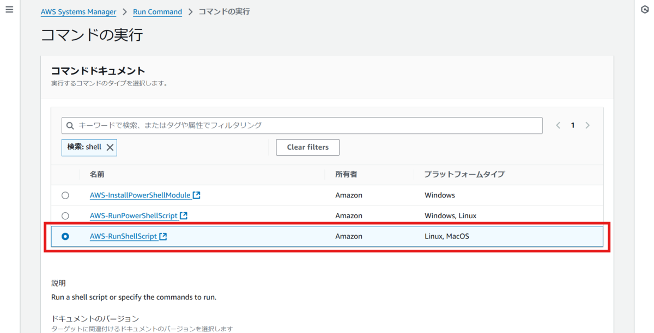Focus the keyword search filter field
Screen dimensions: 654x333
click(x=302, y=125)
